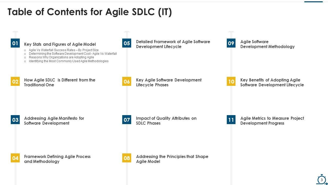328x185 pixels.
Task: Click the dark blue accent bar at top right
Action: pos(313,2)
